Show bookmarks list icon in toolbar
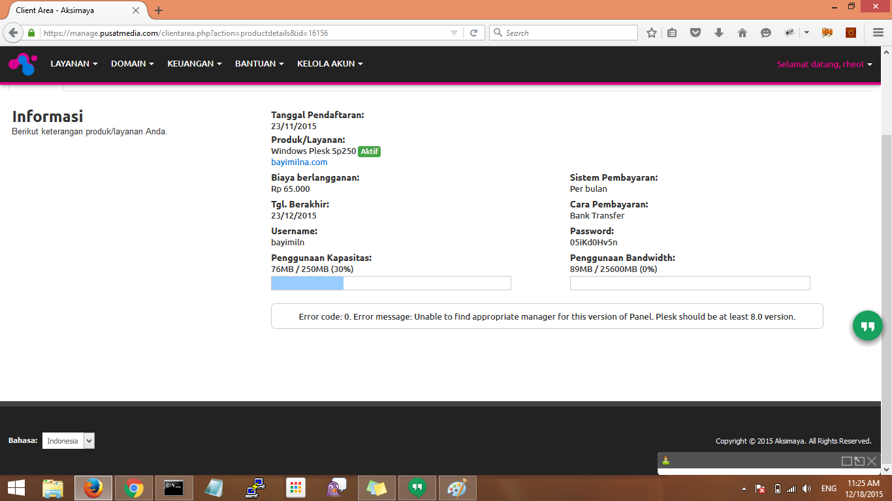The height and width of the screenshot is (501, 892). click(x=672, y=33)
